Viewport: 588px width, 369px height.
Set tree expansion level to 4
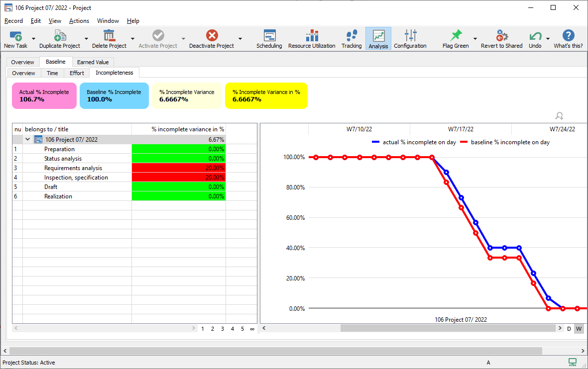[233, 329]
